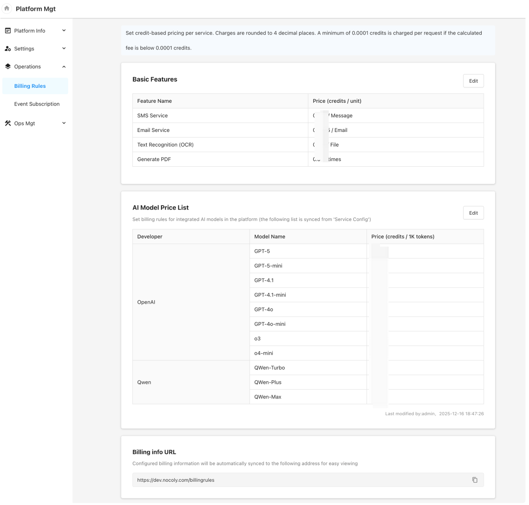Open Event Subscription in sidebar

click(x=37, y=104)
